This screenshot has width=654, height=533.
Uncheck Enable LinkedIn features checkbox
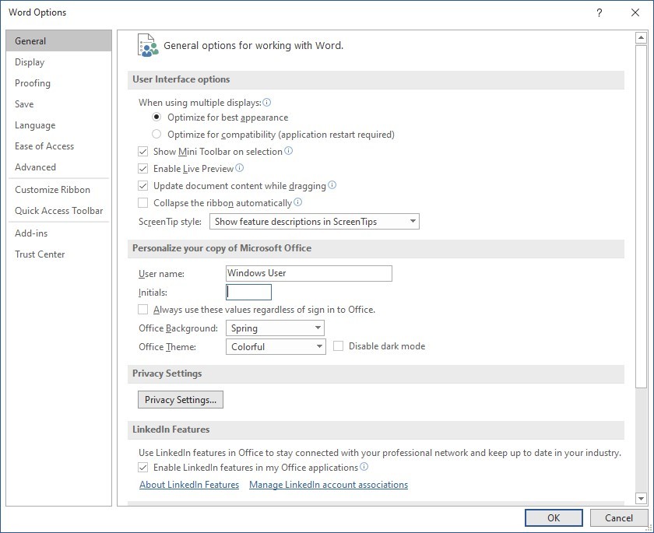(143, 468)
